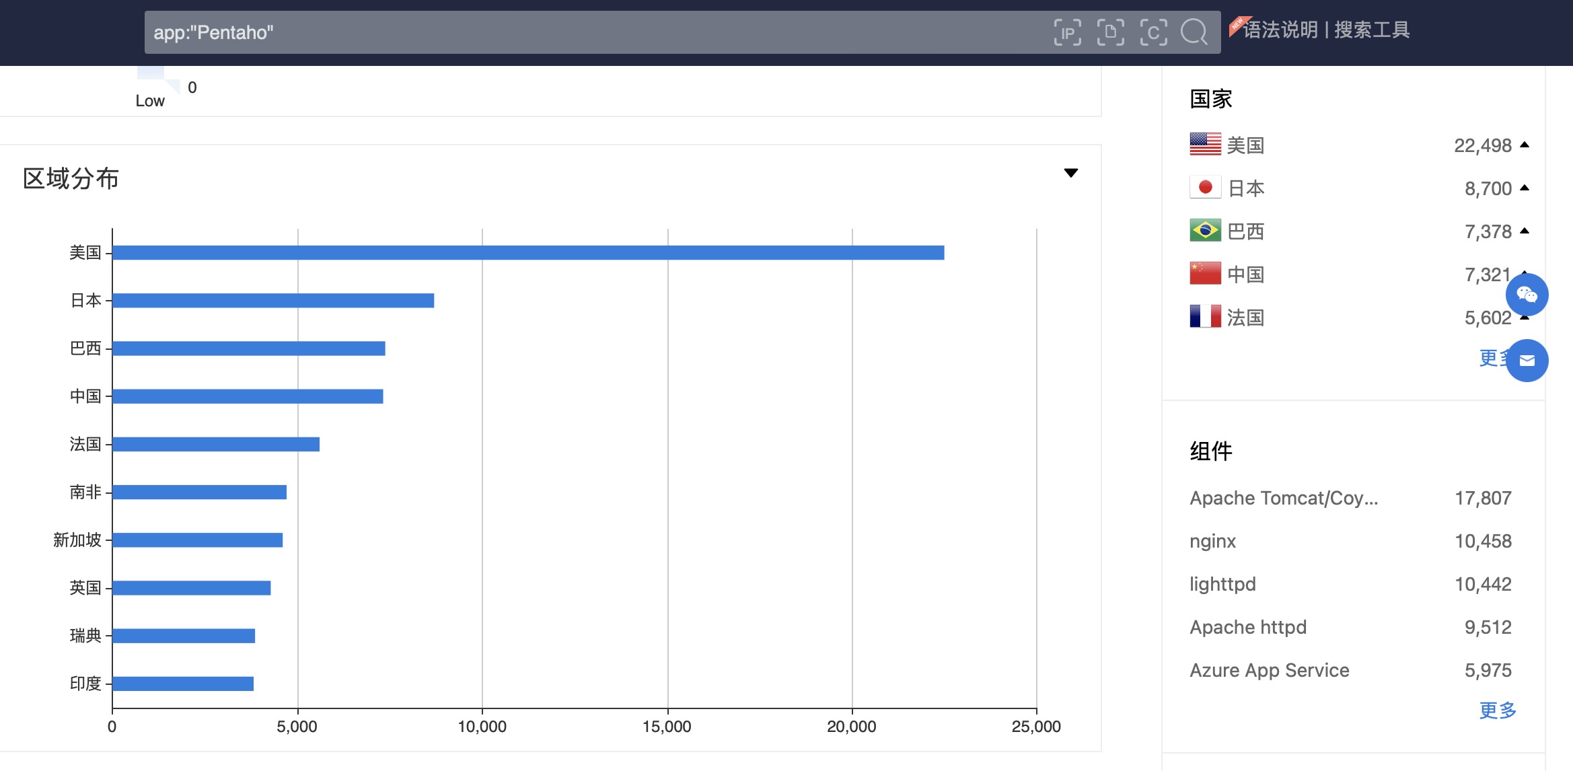Filter by the nginx component
This screenshot has width=1573, height=771.
coord(1212,541)
